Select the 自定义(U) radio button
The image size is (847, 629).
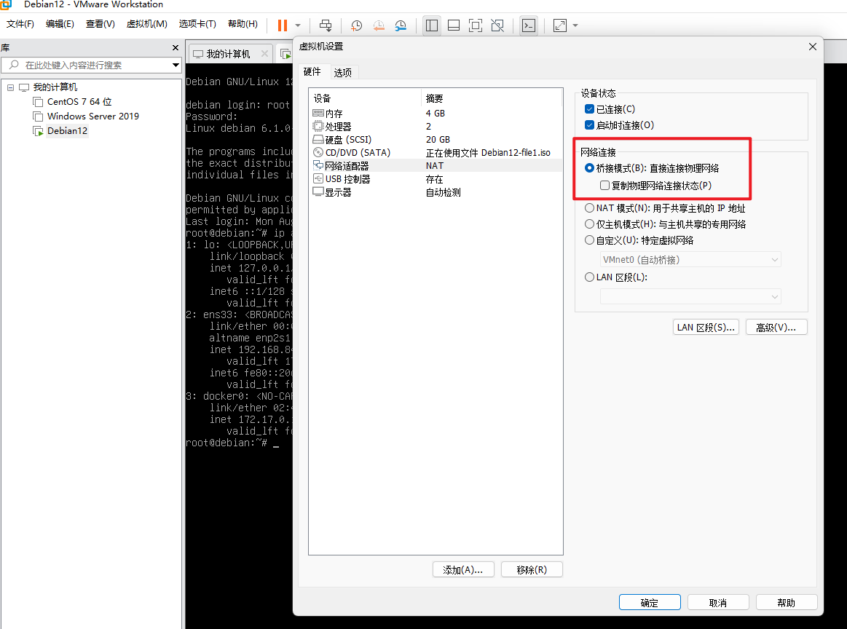coord(589,240)
